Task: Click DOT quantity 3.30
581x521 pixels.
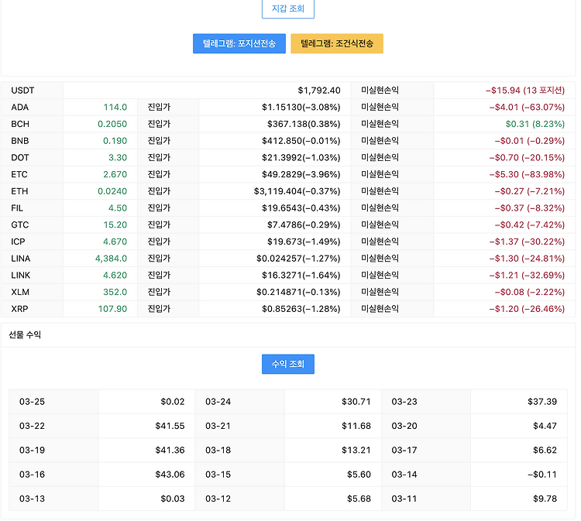Action: coord(118,158)
